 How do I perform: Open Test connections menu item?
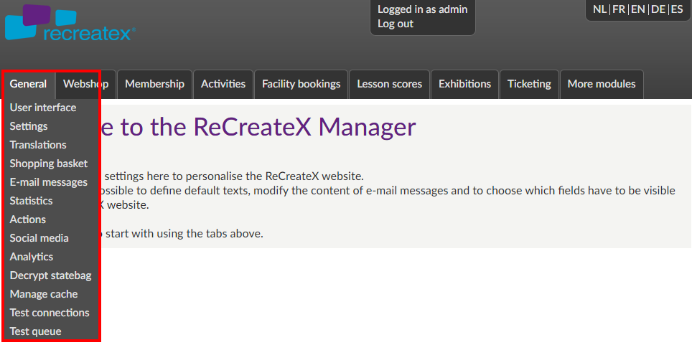50,313
